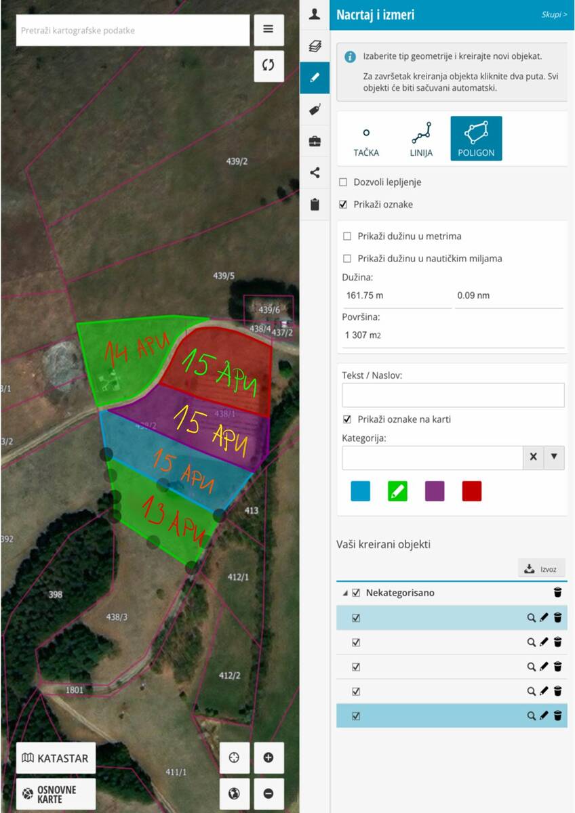Uncheck the Prikaži oznake checkbox
Image resolution: width=575 pixels, height=813 pixels.
point(343,205)
